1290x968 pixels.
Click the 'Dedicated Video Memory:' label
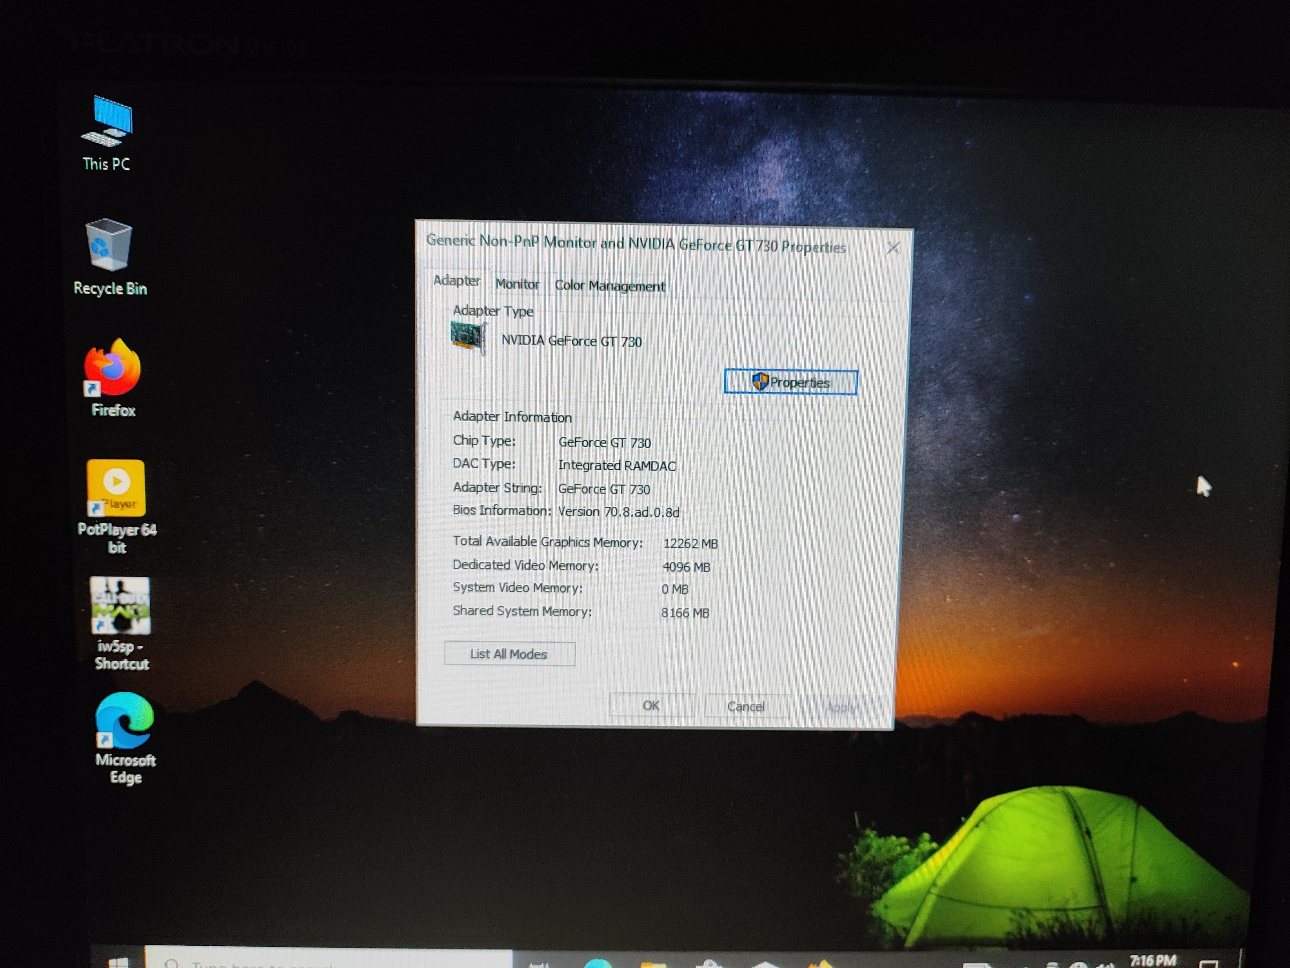point(526,565)
